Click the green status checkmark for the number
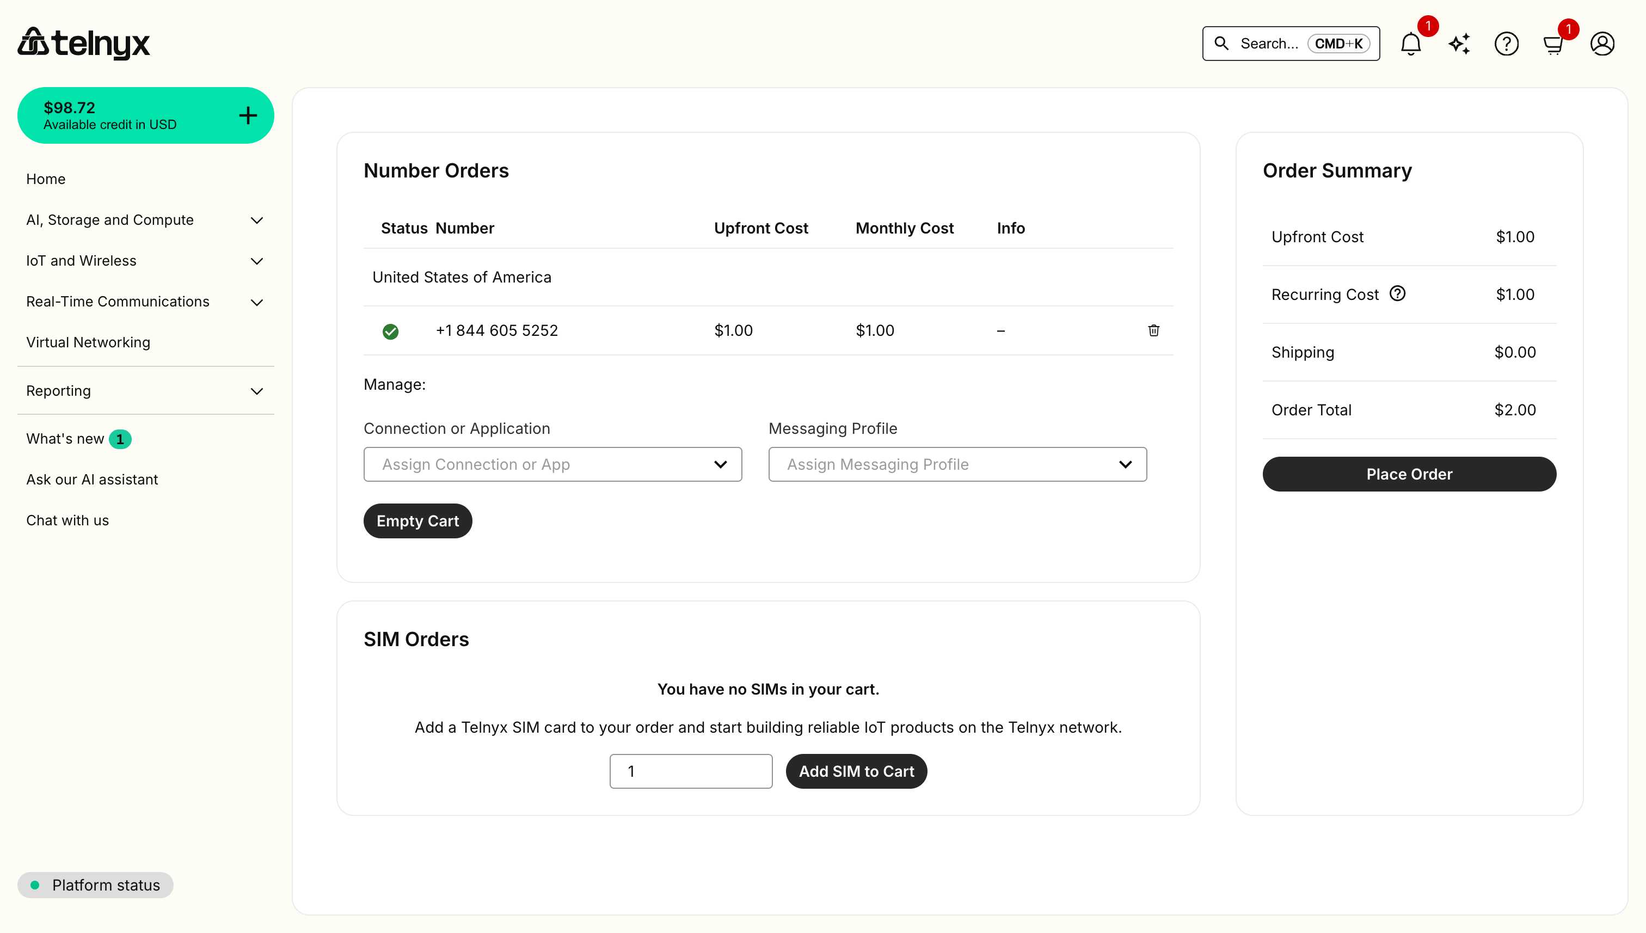This screenshot has width=1646, height=933. click(x=390, y=332)
